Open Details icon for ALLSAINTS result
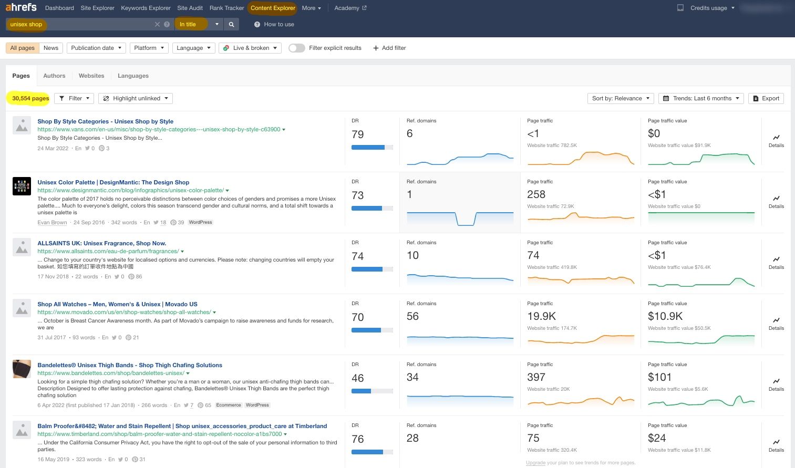 776,259
